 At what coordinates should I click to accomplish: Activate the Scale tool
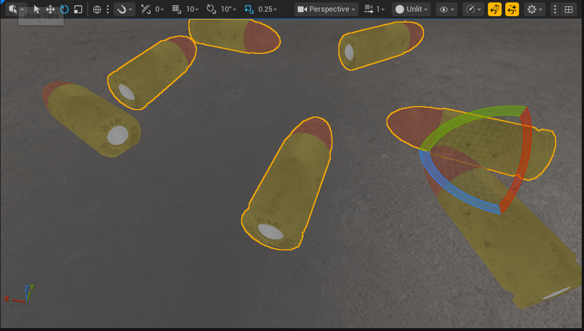point(78,9)
